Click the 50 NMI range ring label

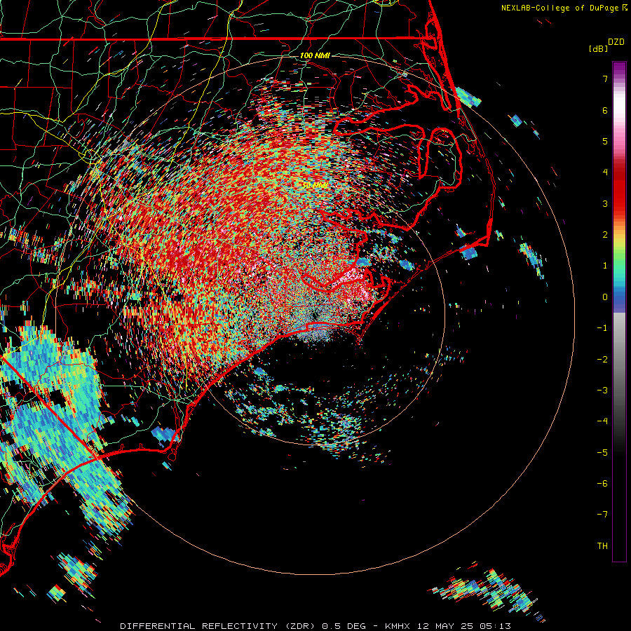(x=315, y=185)
